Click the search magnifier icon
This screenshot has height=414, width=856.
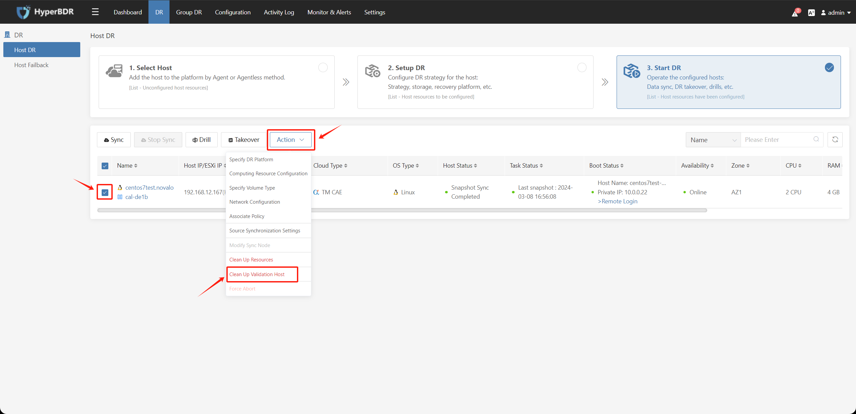[816, 139]
